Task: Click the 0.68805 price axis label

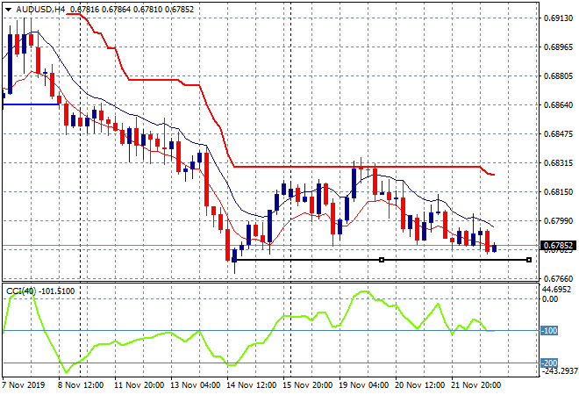Action: [x=558, y=76]
